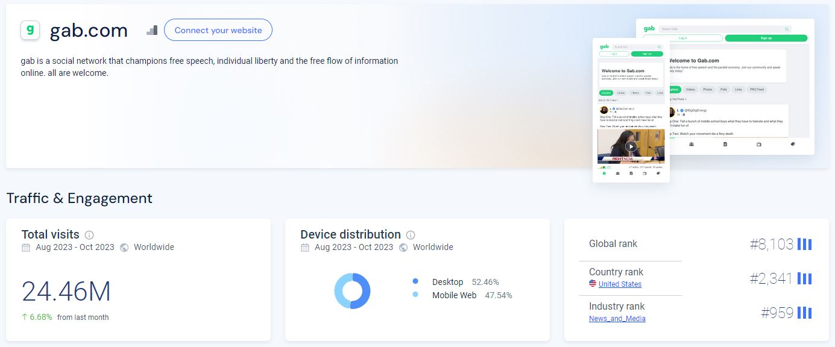Viewport: 835px width, 347px height.
Task: Open the United States country rank link
Action: click(x=620, y=284)
